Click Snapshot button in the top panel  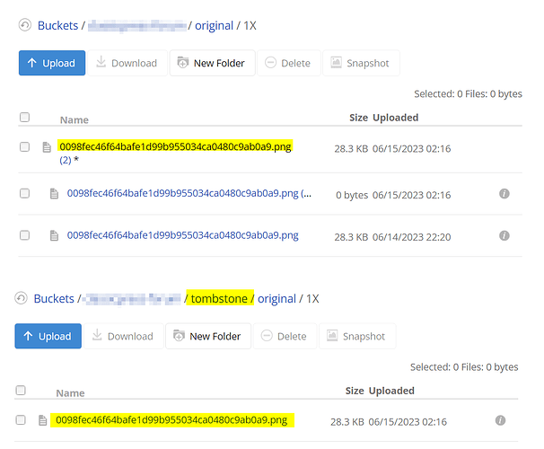(x=361, y=63)
